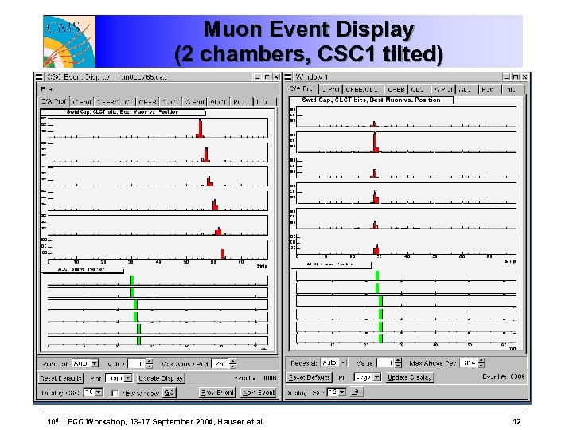Open the File menu in CSC Event Display
Viewport: 573px width, 430px height.
(46, 89)
